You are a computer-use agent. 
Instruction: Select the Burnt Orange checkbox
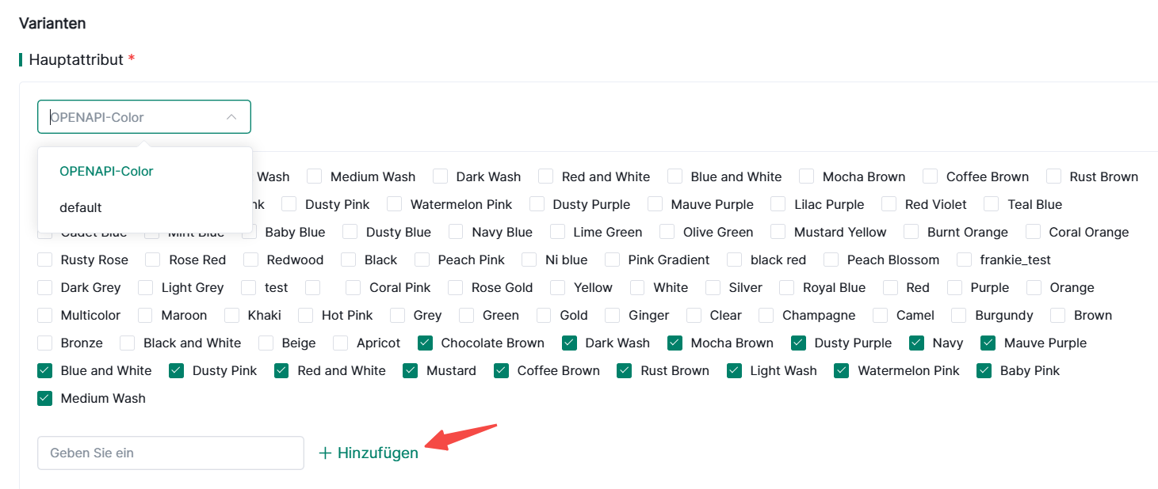(x=911, y=233)
